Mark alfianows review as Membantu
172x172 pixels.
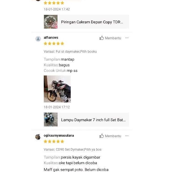click(x=110, y=38)
